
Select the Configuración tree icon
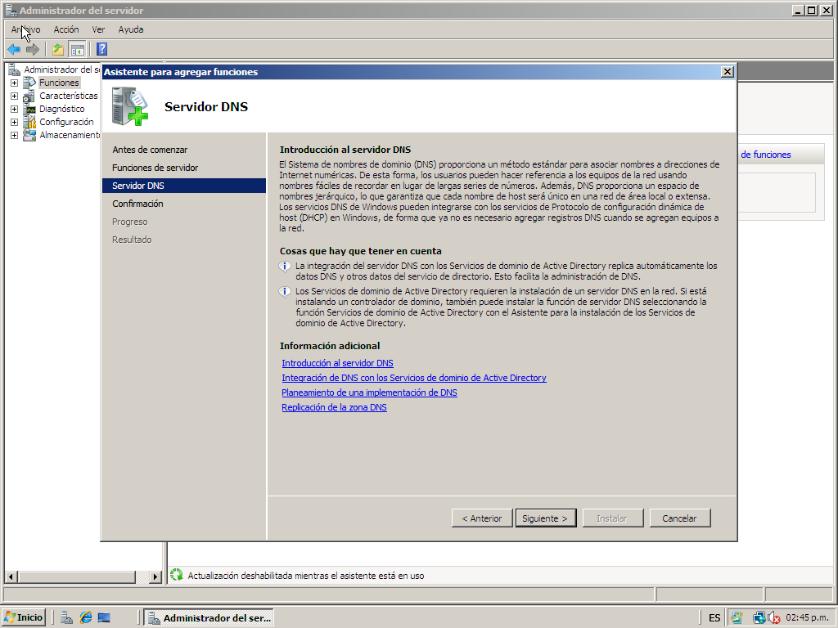(30, 123)
